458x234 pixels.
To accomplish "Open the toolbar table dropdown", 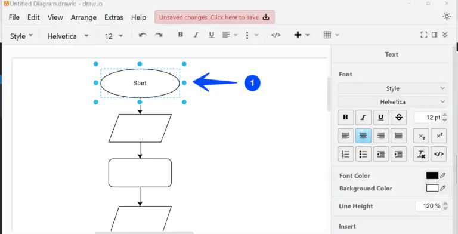I will [x=331, y=35].
